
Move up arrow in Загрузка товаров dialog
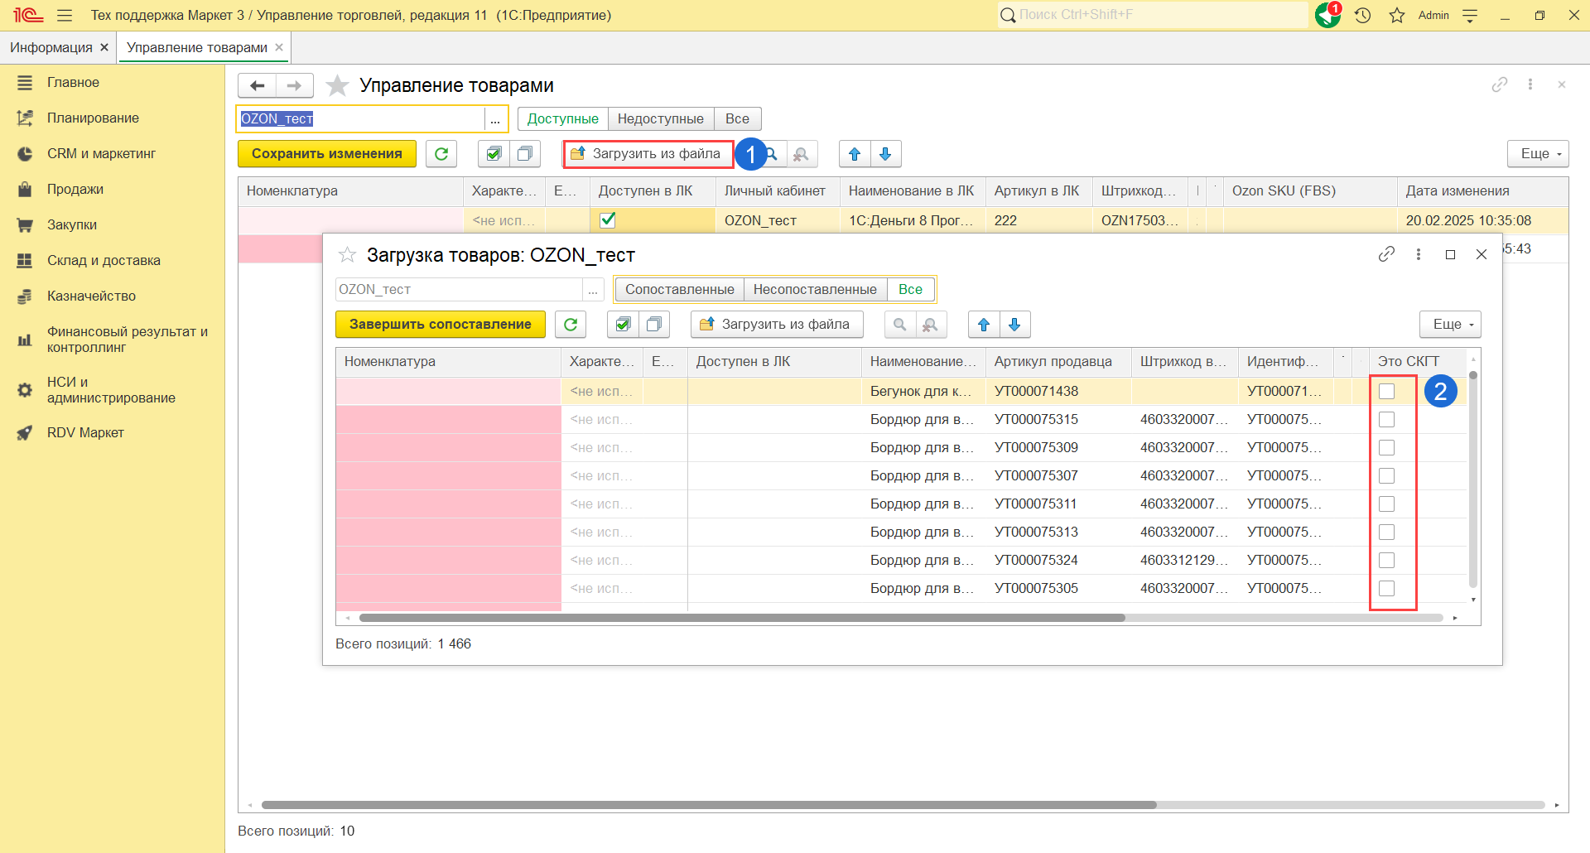point(984,325)
